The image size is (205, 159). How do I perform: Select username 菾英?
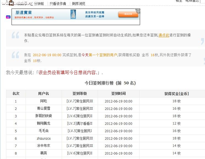click(43, 153)
